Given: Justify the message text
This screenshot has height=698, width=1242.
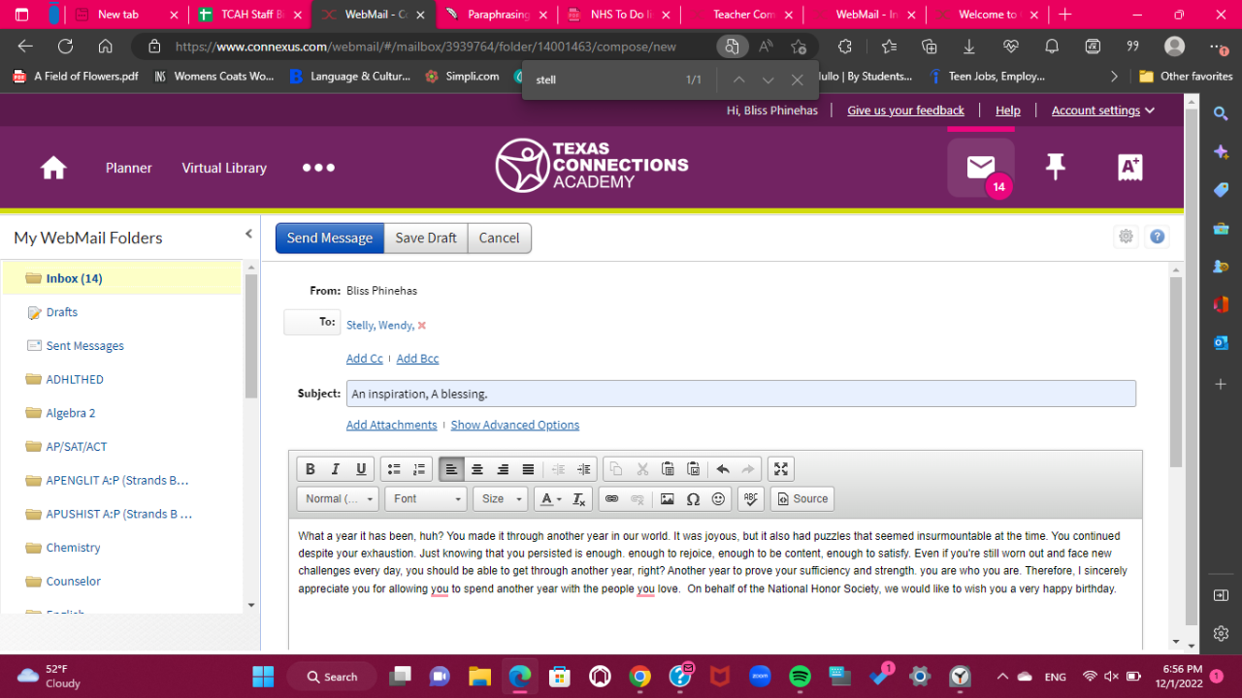Looking at the screenshot, I should (528, 469).
